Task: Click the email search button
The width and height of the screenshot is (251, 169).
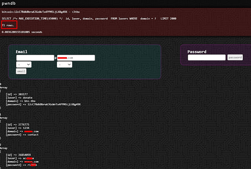Action: (x=21, y=71)
